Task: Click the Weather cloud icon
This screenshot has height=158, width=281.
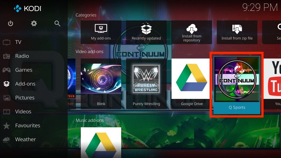Action: pyautogui.click(x=7, y=140)
